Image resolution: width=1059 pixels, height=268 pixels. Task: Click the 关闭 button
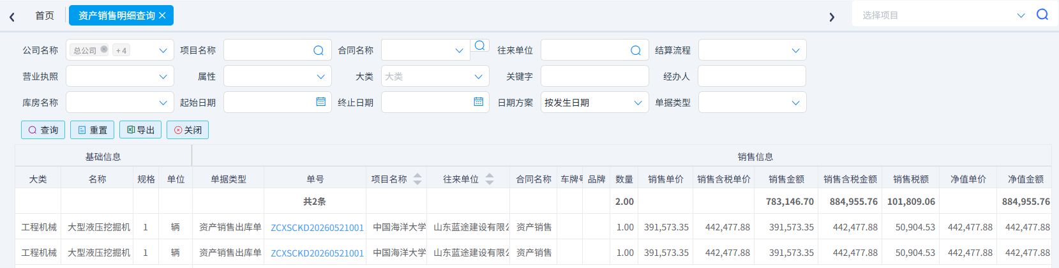click(x=188, y=130)
